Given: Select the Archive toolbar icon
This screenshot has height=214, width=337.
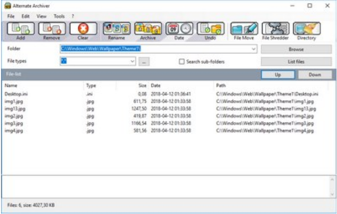Looking at the screenshot, I should click(148, 30).
